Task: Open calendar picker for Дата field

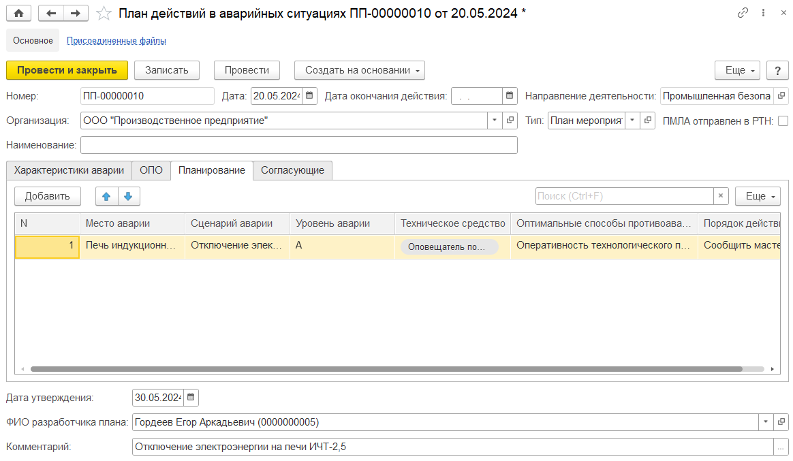Action: pos(309,96)
